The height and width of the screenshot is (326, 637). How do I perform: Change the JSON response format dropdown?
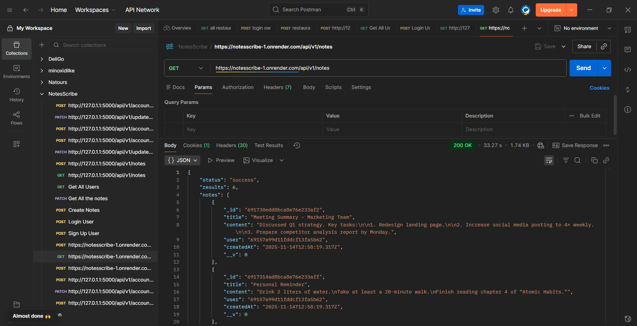click(182, 160)
